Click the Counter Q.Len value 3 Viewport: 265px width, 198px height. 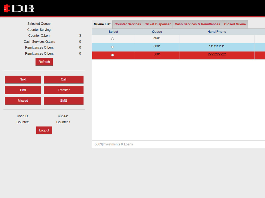pos(80,36)
